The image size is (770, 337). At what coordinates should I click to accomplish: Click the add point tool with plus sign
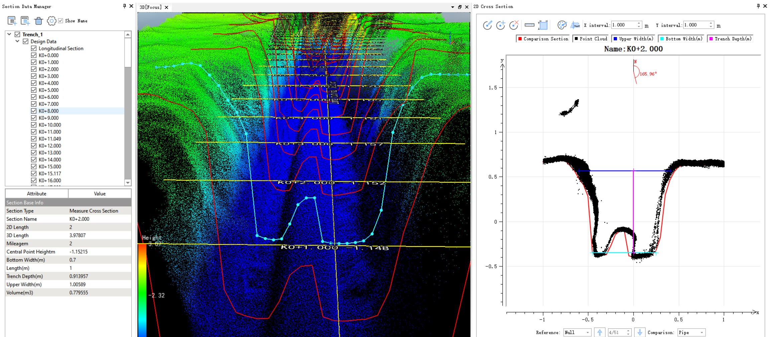point(500,25)
